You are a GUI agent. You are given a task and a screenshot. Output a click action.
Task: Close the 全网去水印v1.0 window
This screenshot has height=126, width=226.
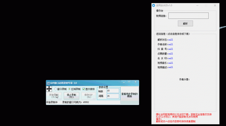tap(215, 6)
